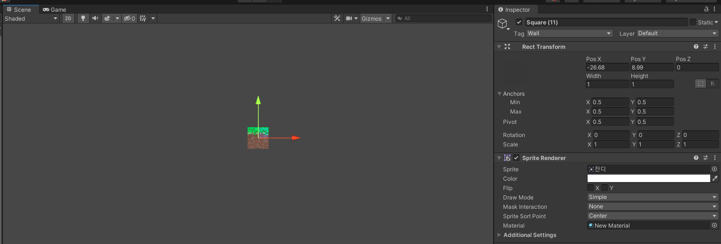
Task: Activate the color eyedropper tool
Action: 715,178
